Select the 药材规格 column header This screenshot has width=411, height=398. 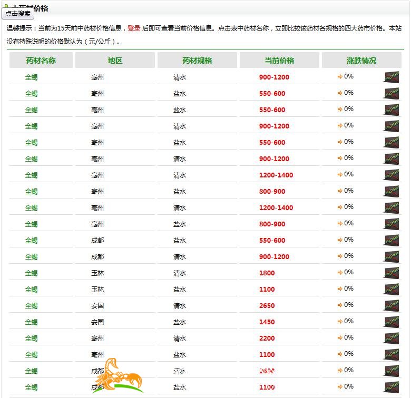[197, 61]
